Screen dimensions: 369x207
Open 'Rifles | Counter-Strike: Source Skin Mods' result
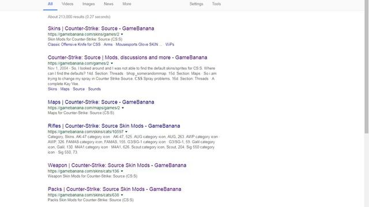point(114,126)
